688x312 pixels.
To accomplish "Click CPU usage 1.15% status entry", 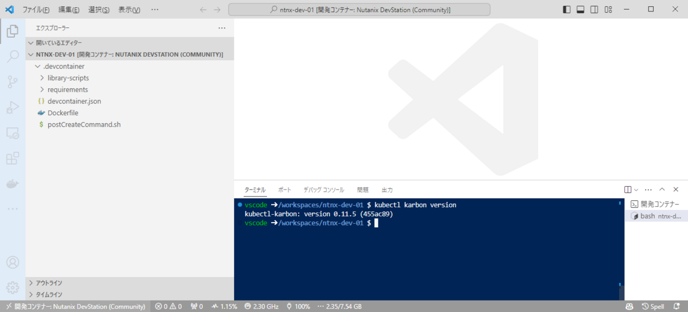I will [224, 306].
